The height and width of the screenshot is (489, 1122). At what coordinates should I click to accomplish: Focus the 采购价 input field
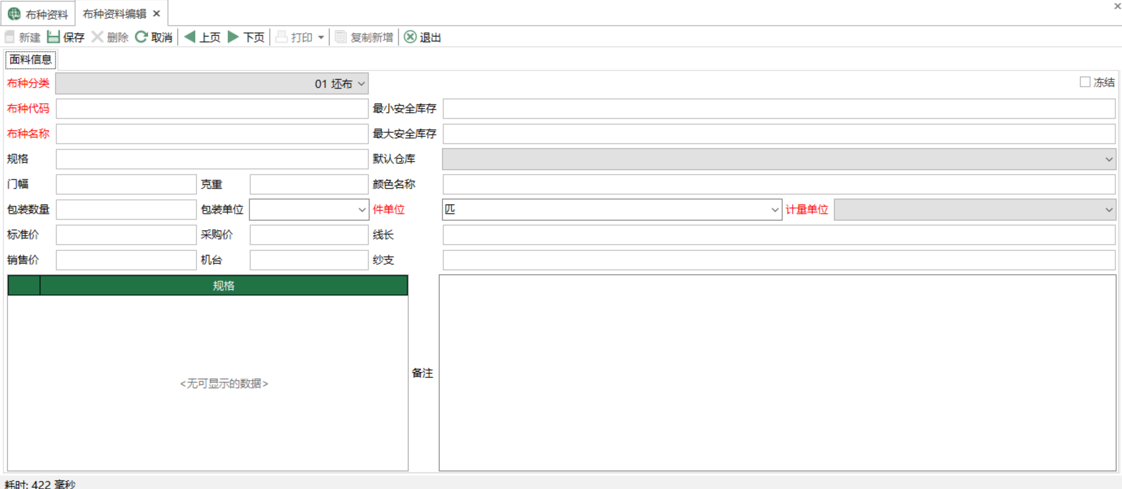309,235
